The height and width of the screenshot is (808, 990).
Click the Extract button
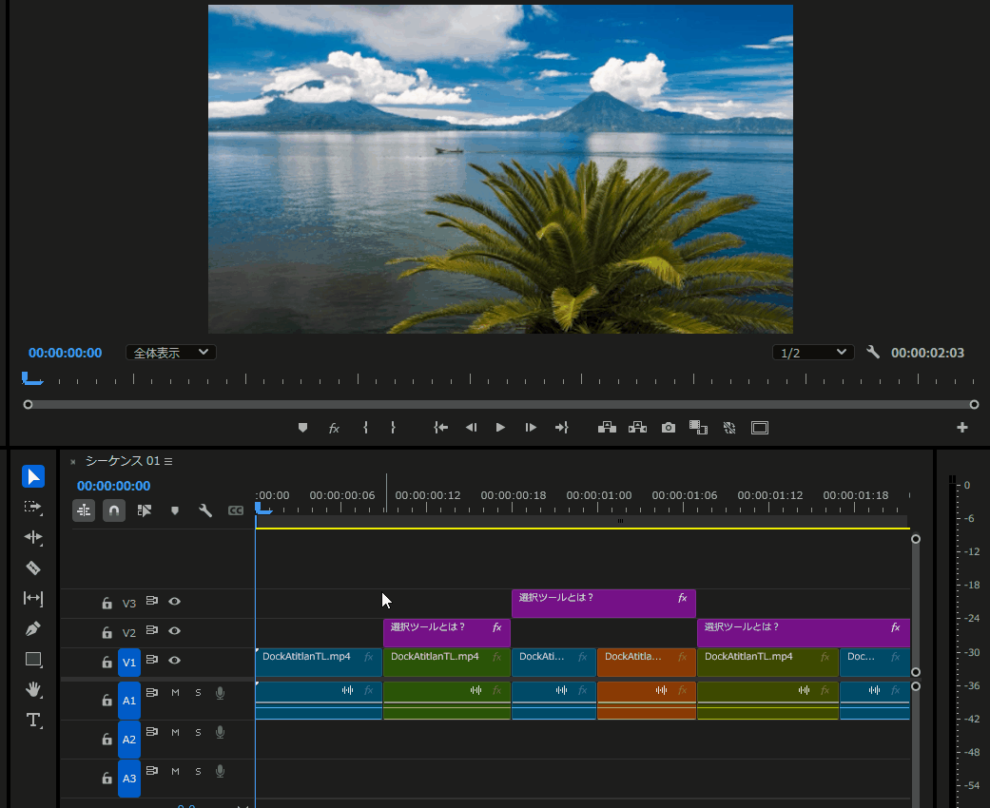(x=638, y=428)
